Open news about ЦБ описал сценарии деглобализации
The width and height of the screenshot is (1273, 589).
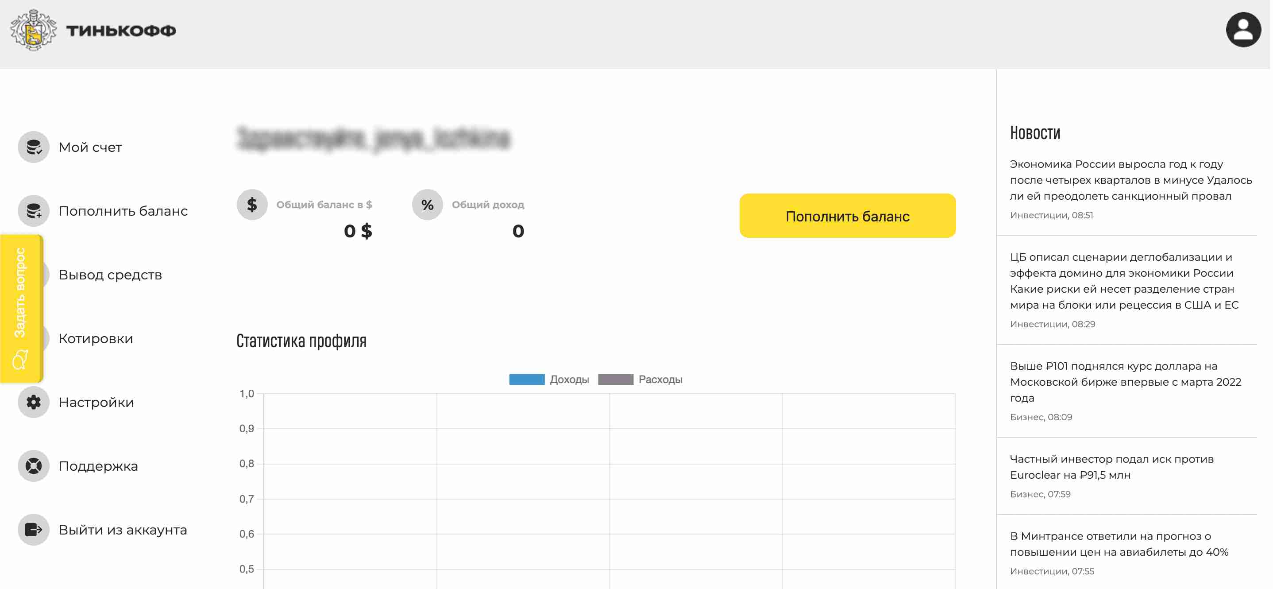(x=1124, y=281)
